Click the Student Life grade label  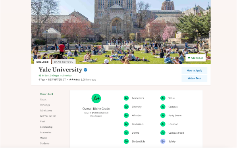click(139, 142)
